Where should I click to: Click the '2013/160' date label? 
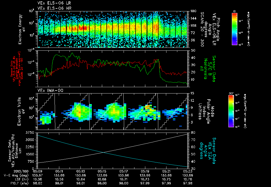21,172
